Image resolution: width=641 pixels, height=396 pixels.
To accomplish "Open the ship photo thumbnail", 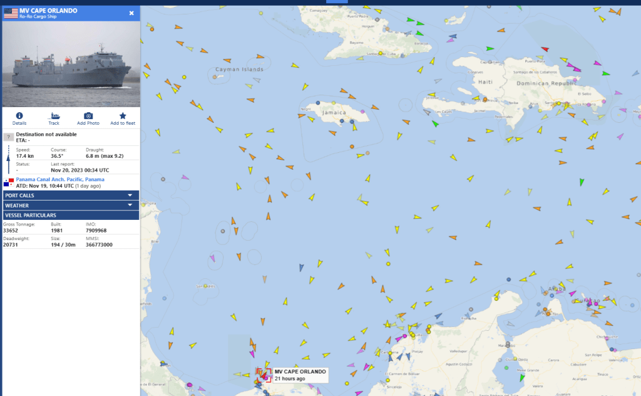I will [x=70, y=64].
